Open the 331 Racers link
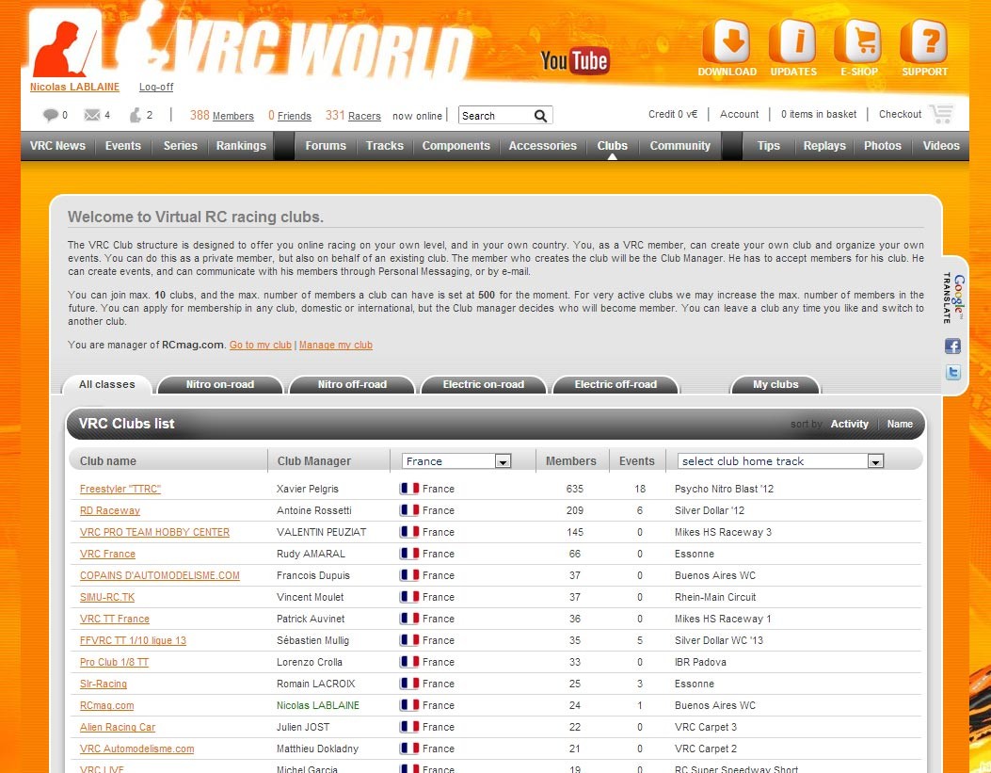This screenshot has height=773, width=991. click(x=353, y=116)
